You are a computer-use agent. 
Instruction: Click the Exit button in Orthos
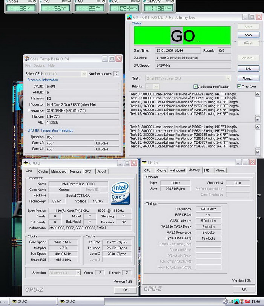(x=249, y=69)
